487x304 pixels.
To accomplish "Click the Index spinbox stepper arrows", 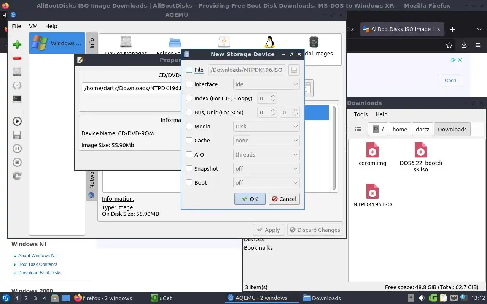I will [273, 98].
